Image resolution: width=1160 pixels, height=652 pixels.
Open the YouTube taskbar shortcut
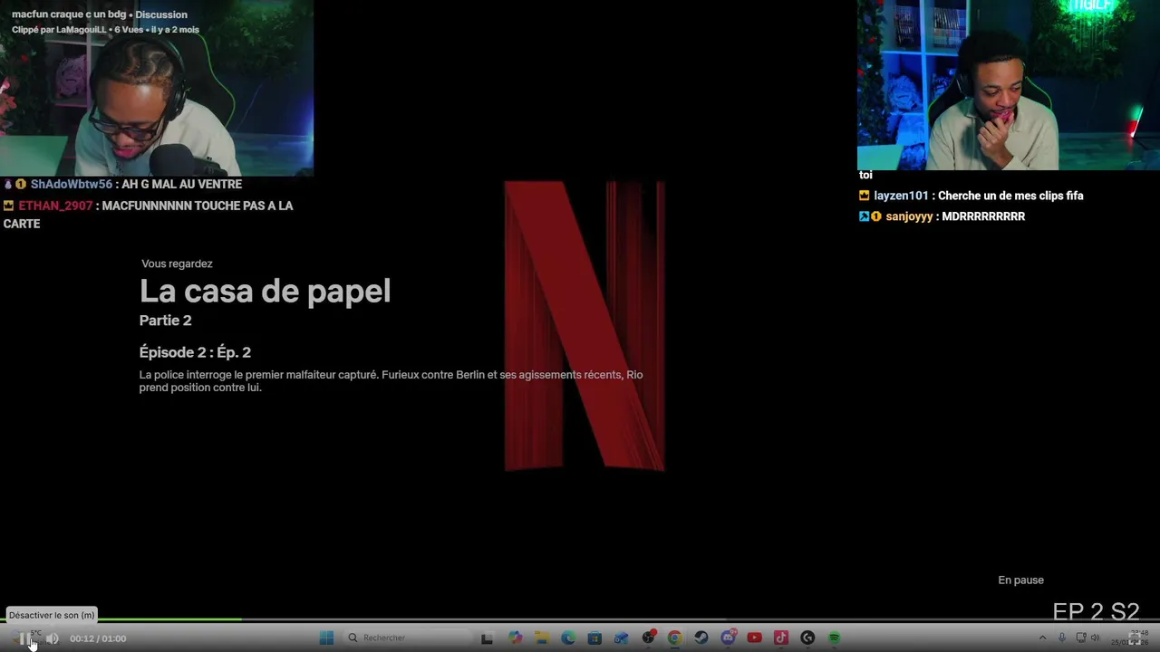(x=754, y=638)
